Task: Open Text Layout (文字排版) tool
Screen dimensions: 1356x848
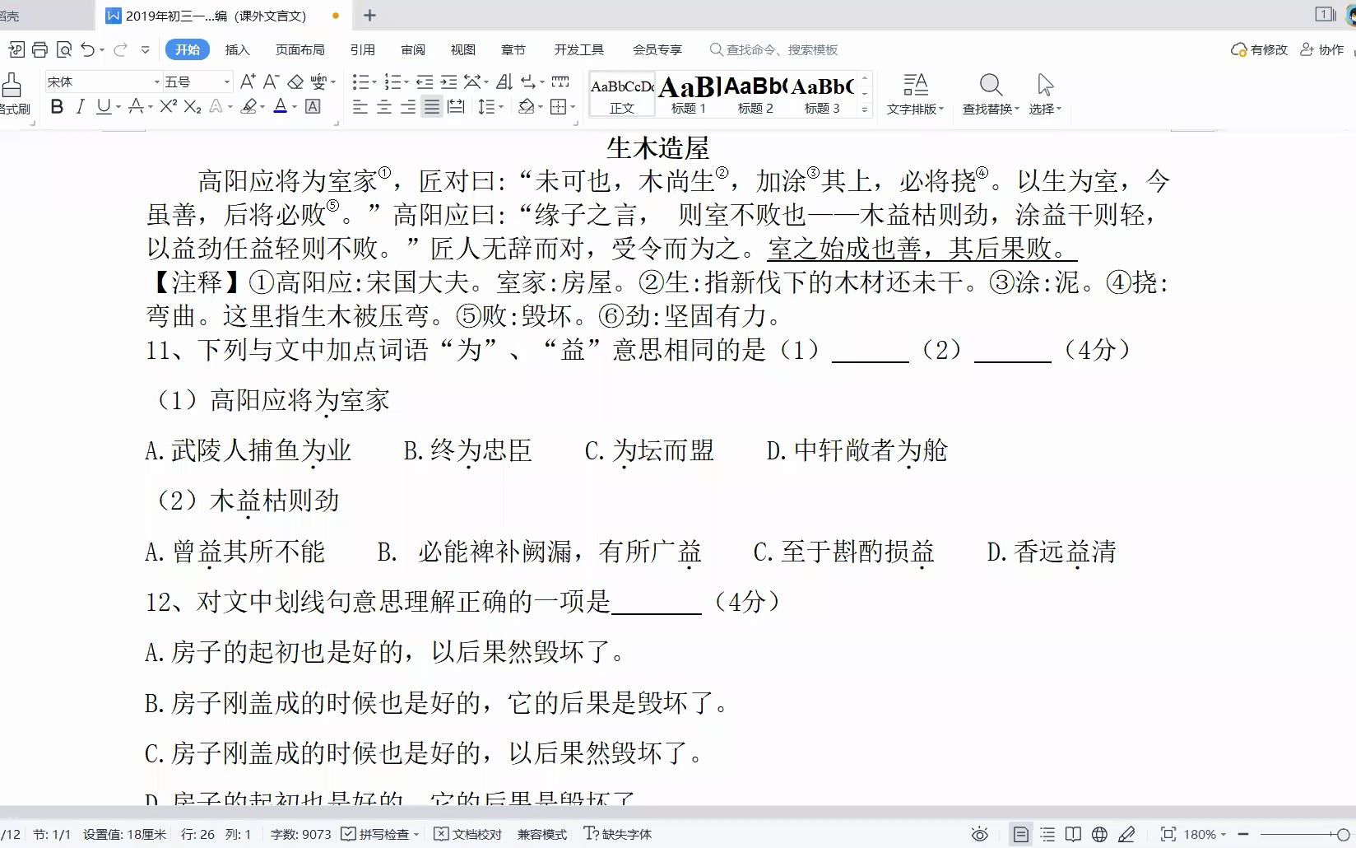Action: pos(915,94)
